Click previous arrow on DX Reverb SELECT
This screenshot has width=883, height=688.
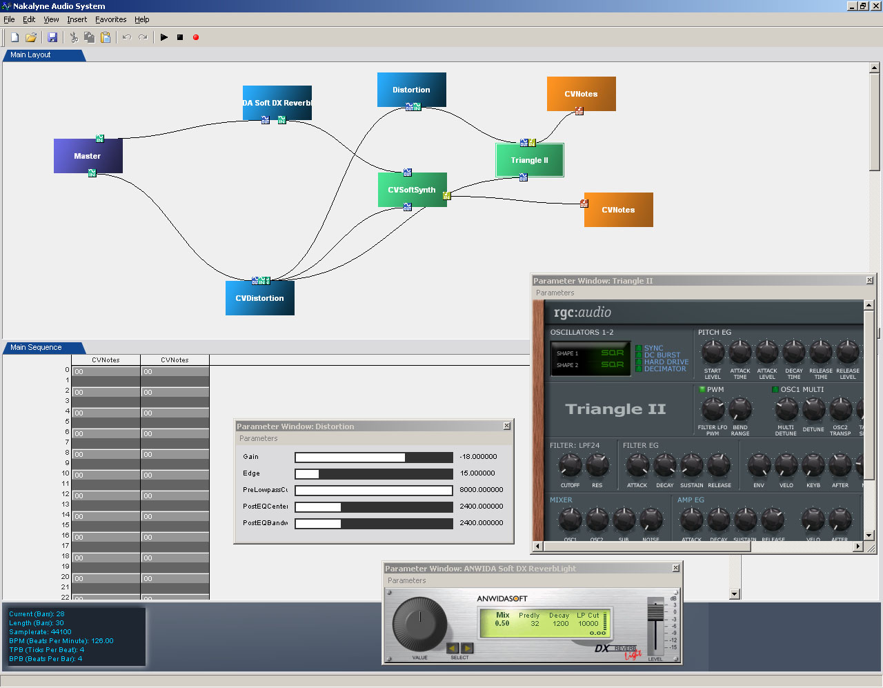(453, 648)
